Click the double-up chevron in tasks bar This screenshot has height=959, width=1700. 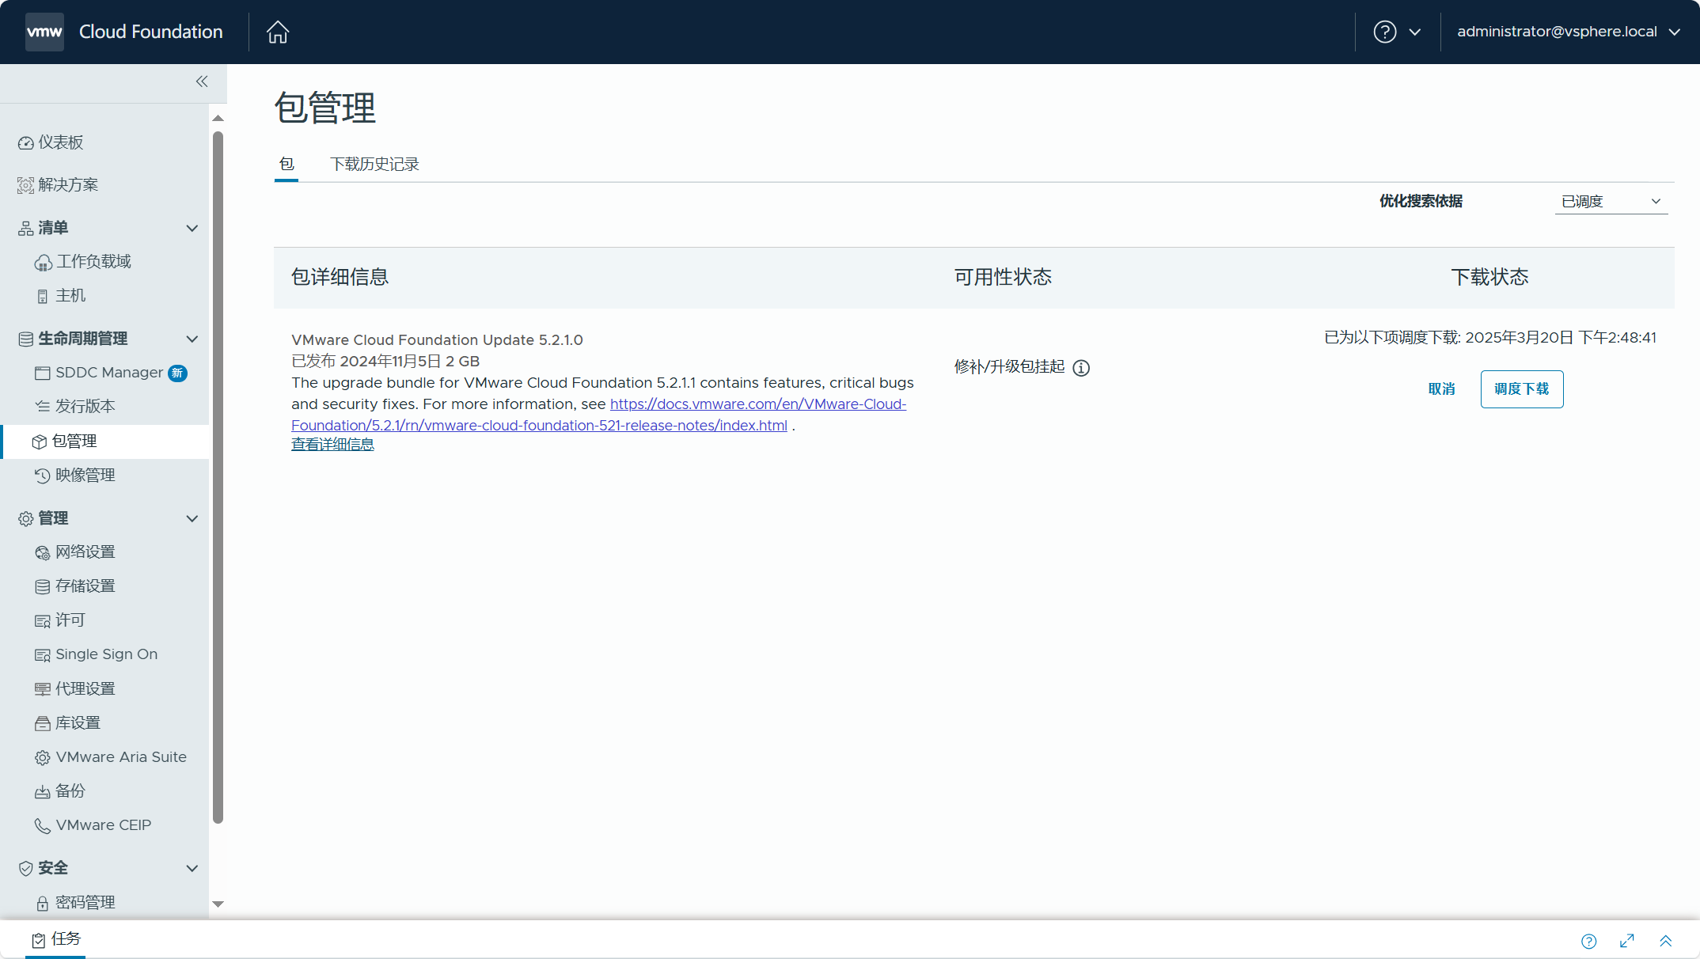point(1666,941)
